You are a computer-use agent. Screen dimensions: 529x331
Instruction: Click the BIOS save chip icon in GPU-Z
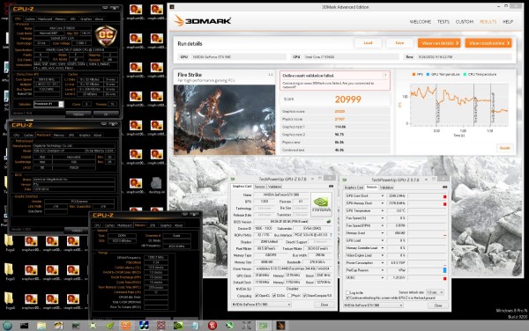(x=328, y=222)
